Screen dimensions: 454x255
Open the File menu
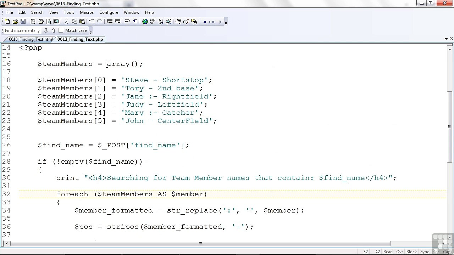[10, 12]
